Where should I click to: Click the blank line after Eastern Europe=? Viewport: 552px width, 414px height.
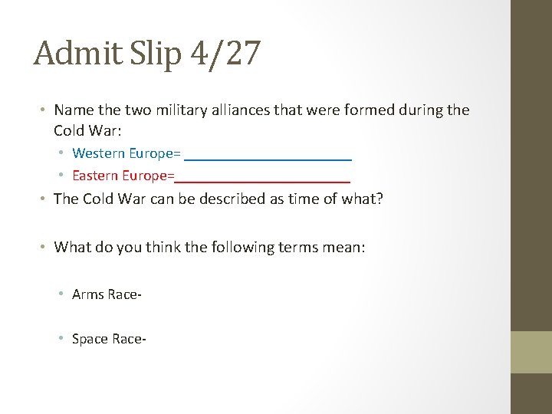pos(262,179)
